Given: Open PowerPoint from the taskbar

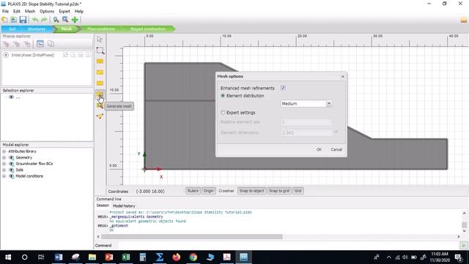Looking at the screenshot, I should [x=109, y=257].
